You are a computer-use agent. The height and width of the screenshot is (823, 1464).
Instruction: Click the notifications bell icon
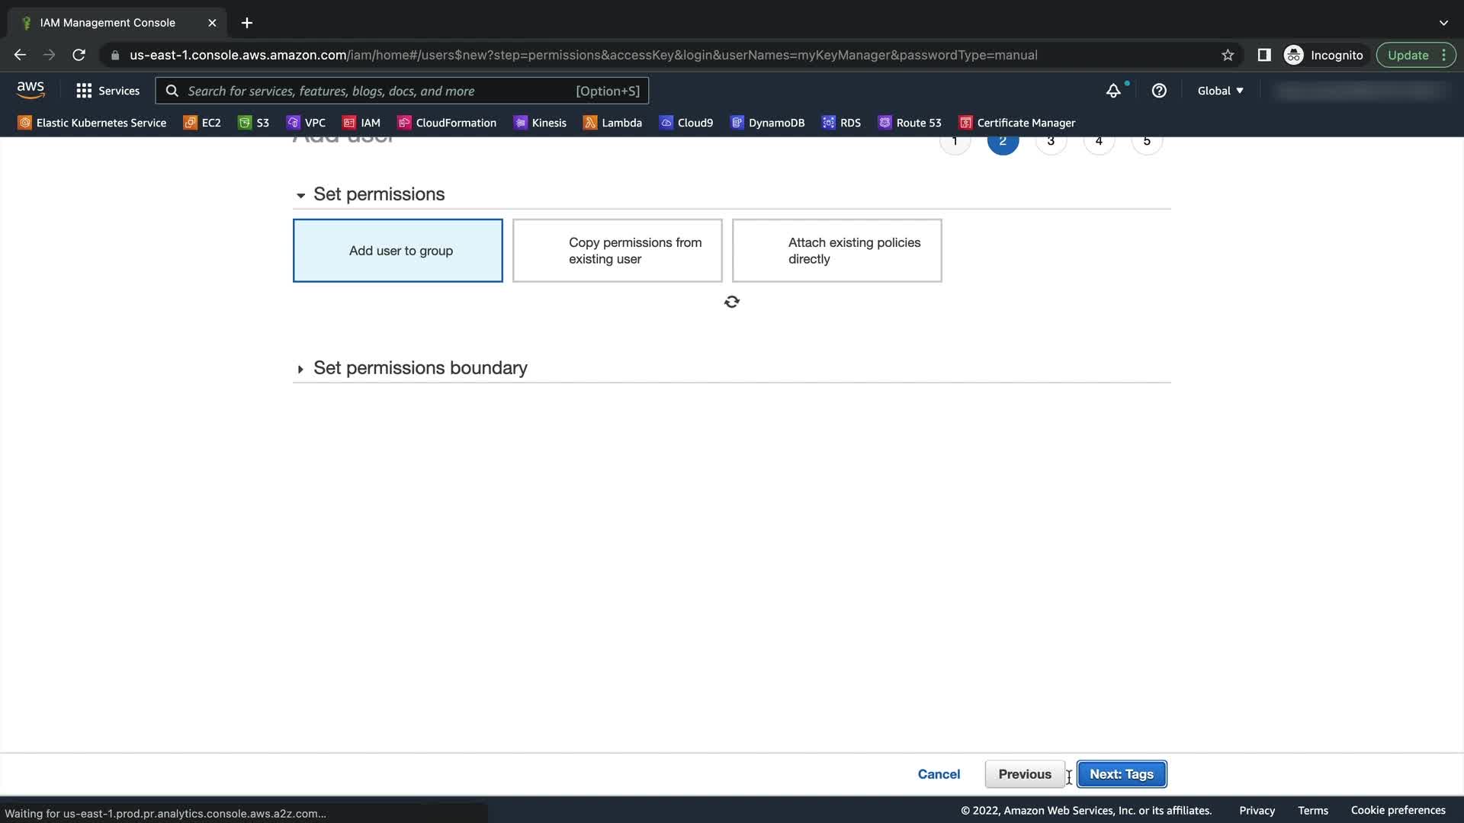coord(1113,91)
